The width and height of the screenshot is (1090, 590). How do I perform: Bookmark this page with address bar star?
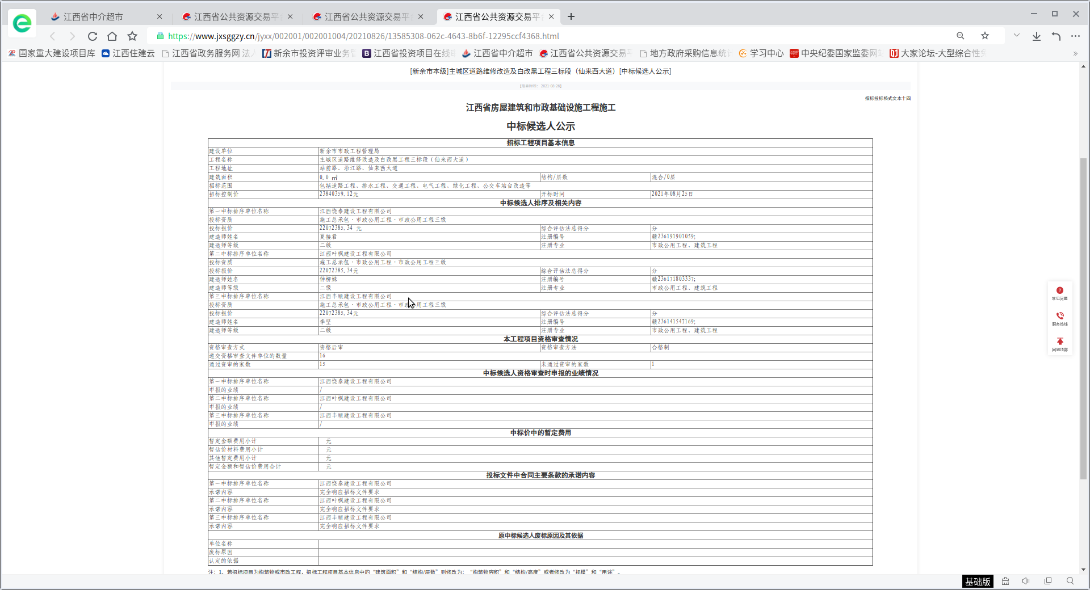pos(985,36)
